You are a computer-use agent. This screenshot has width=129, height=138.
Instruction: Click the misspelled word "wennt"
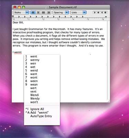pos(18,52)
